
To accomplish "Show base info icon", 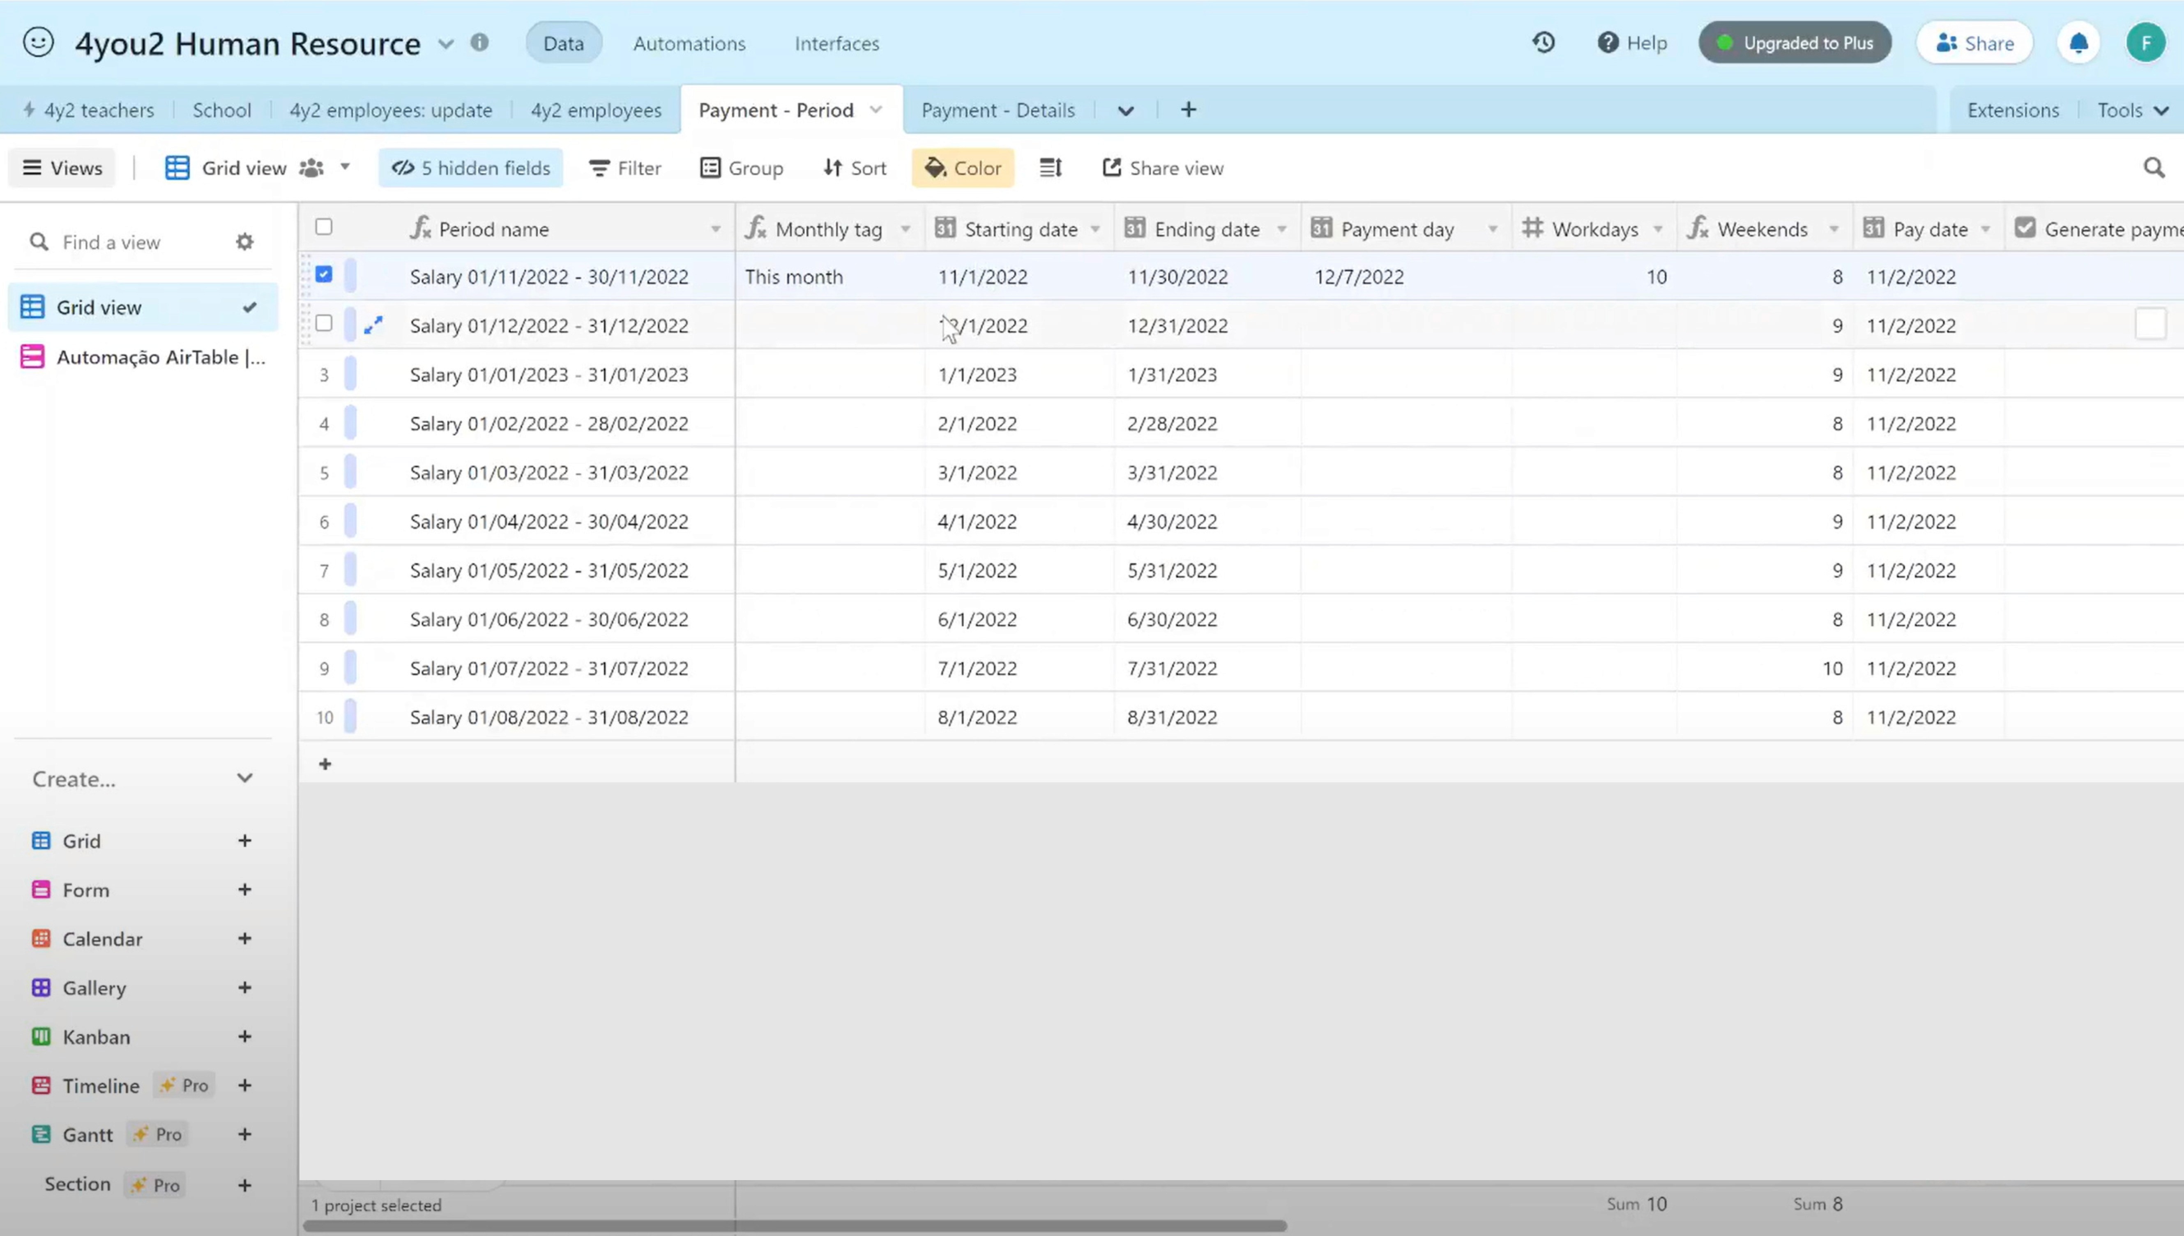I will (479, 42).
